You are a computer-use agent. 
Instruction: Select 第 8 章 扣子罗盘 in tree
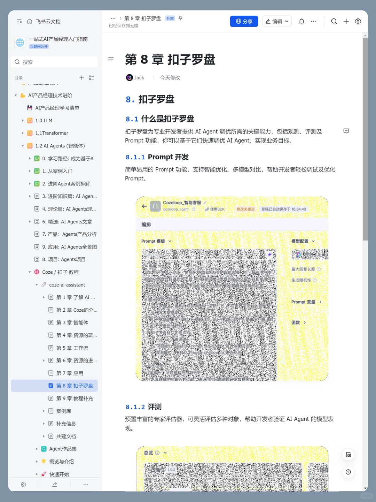[x=55, y=386]
